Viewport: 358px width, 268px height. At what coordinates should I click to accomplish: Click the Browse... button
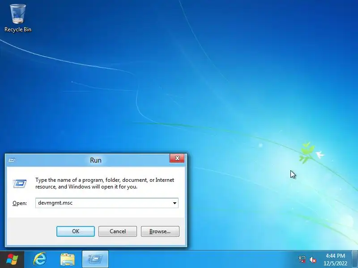(x=160, y=231)
